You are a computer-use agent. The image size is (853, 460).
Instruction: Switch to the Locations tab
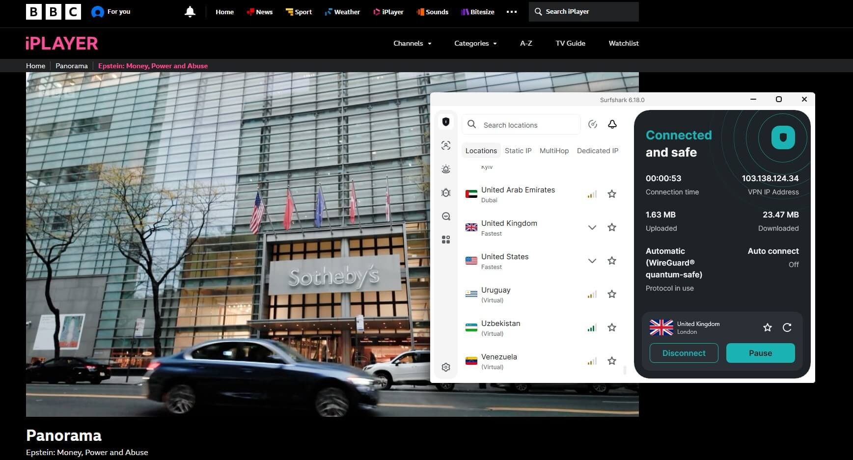[481, 151]
